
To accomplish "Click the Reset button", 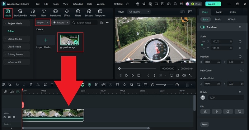I will click(x=204, y=124).
